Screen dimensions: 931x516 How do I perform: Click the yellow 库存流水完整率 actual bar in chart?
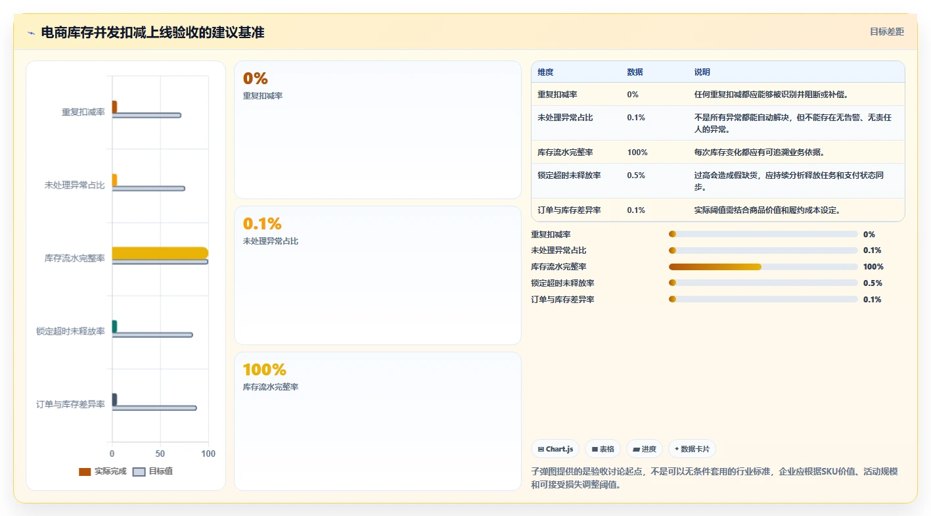click(160, 253)
